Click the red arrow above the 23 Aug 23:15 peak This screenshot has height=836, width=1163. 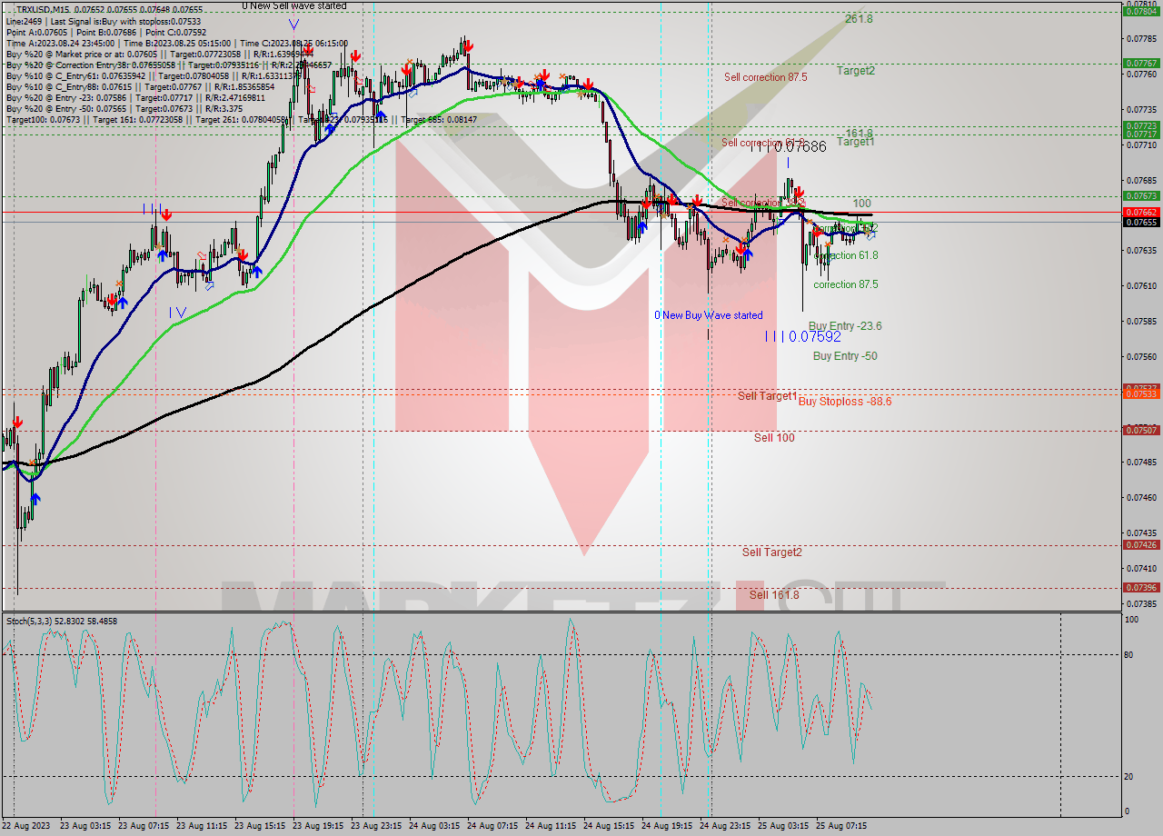pyautogui.click(x=356, y=56)
